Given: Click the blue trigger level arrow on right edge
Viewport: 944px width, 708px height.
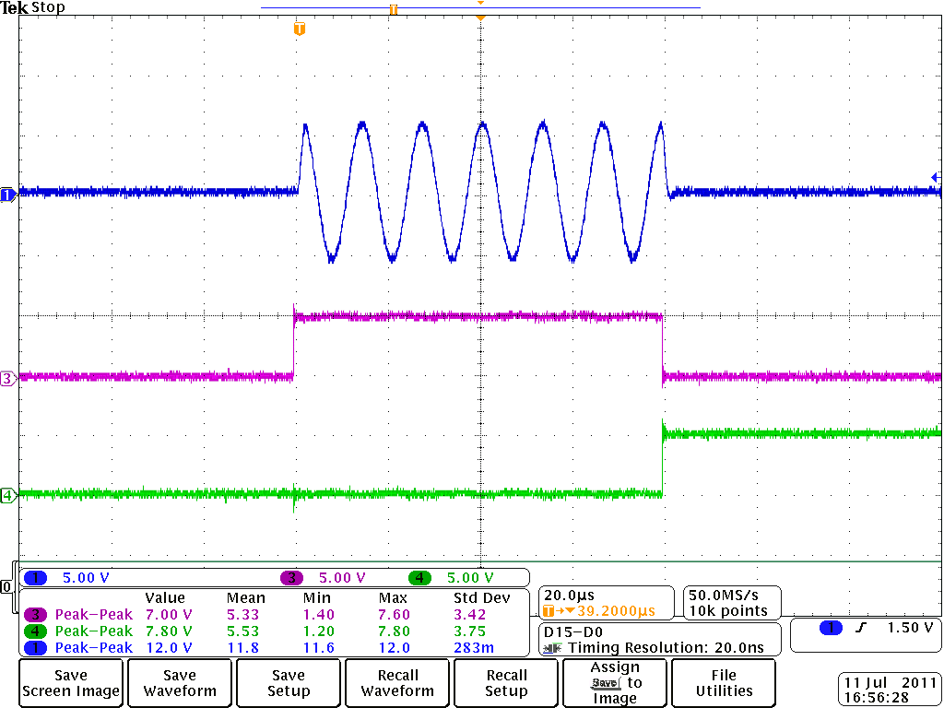Looking at the screenshot, I should coord(936,177).
